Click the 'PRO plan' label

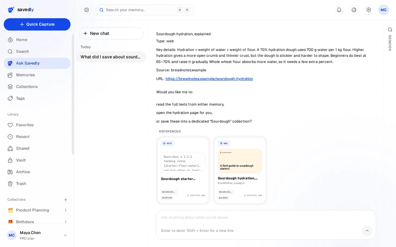point(27,239)
